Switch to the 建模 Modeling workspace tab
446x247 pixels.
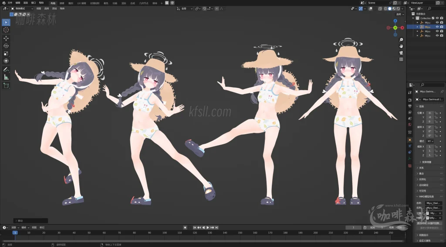point(62,3)
